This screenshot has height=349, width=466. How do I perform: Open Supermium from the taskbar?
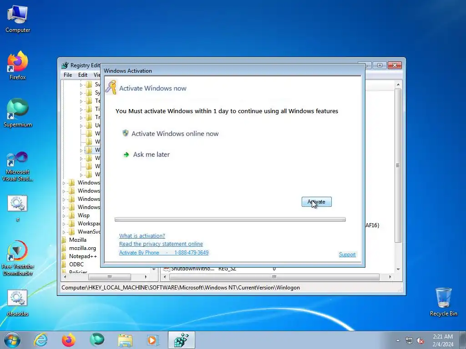pos(97,340)
